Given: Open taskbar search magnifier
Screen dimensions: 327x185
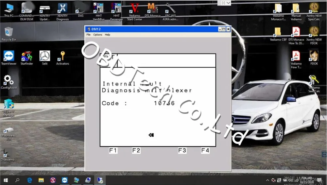Looking at the screenshot, I should click(x=18, y=180).
